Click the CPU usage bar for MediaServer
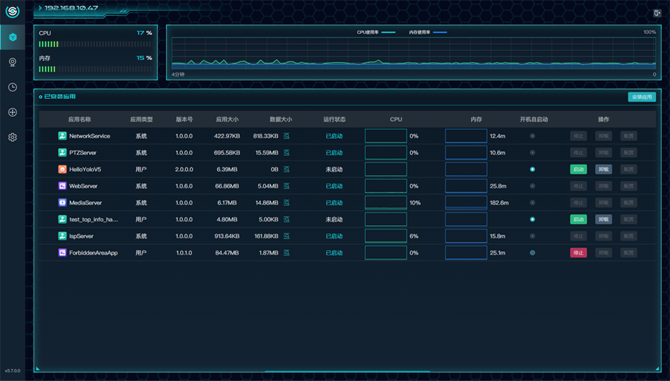Image resolution: width=670 pixels, height=381 pixels. [x=385, y=203]
